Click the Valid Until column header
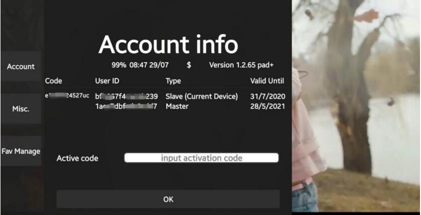 (x=268, y=80)
